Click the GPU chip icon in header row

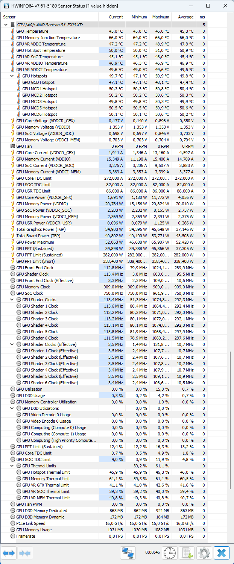(12, 25)
